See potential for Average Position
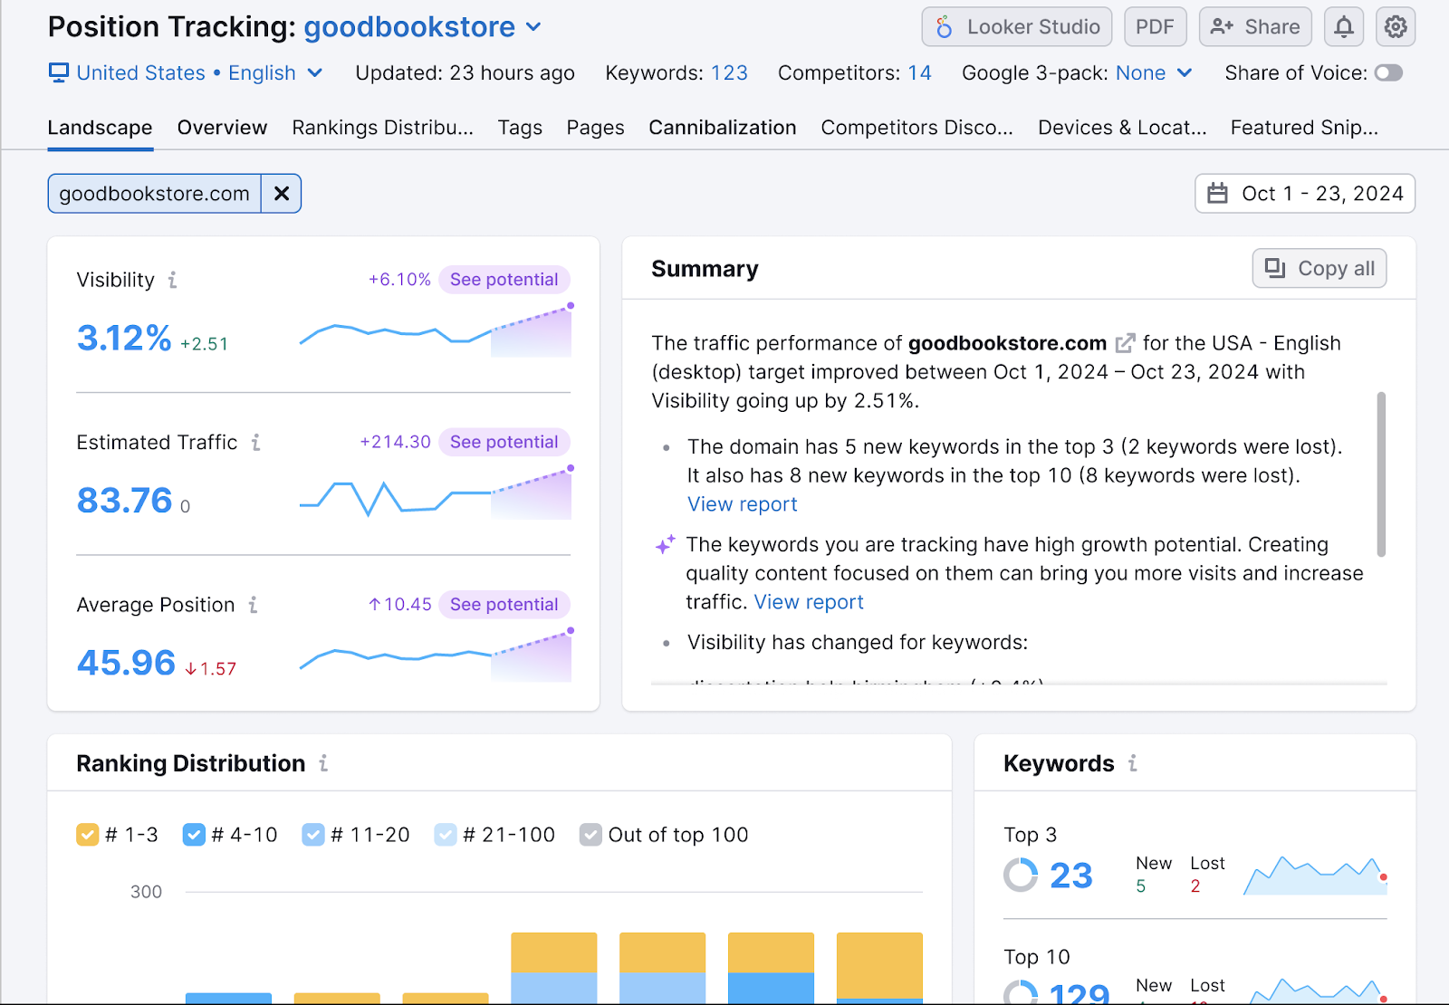 (504, 604)
